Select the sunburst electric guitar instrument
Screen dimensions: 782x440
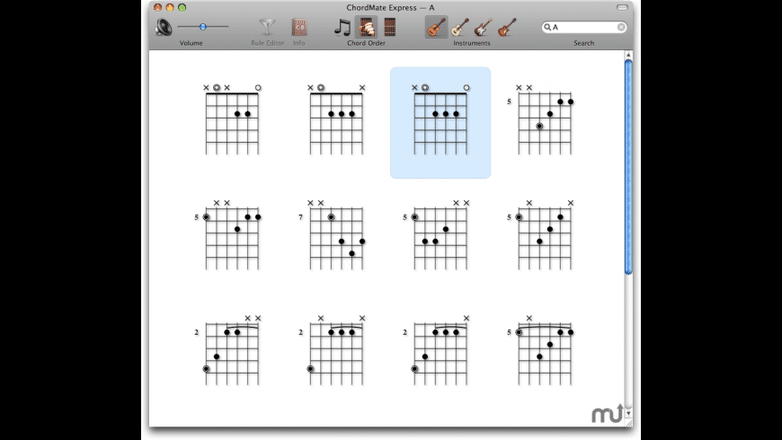(x=507, y=27)
